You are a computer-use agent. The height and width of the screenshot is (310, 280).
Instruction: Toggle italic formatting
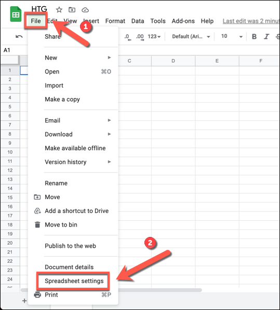pyautogui.click(x=266, y=36)
